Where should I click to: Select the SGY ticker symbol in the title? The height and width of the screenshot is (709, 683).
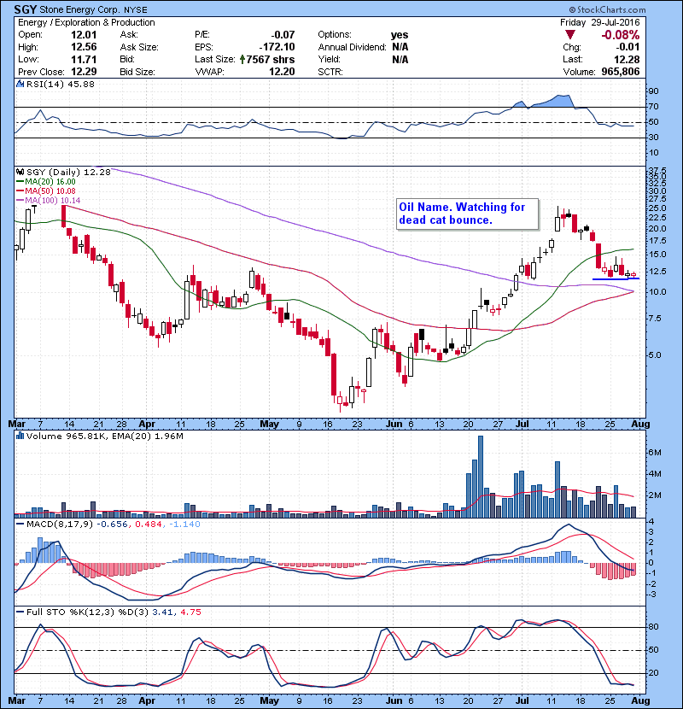25,9
